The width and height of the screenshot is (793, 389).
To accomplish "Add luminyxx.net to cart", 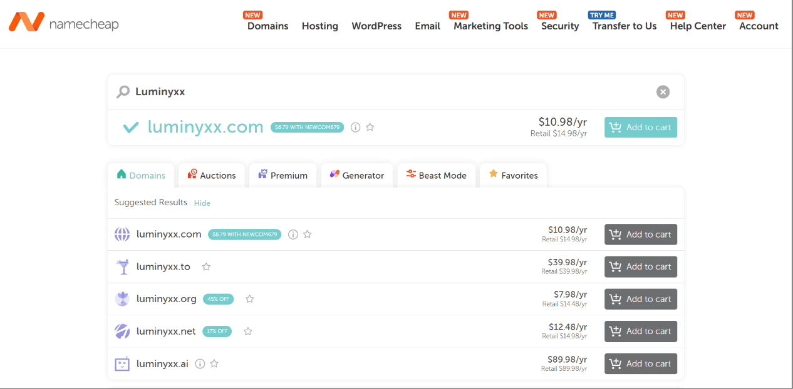I will click(641, 331).
